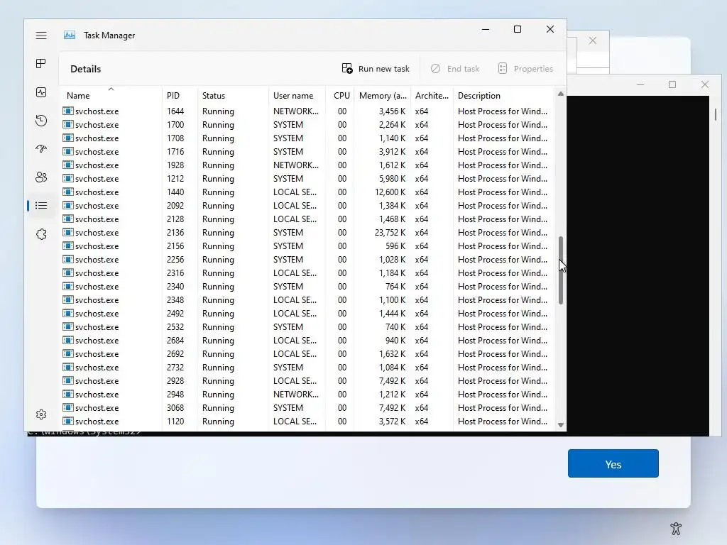
Task: Sort by the Architecture column header
Action: click(432, 96)
